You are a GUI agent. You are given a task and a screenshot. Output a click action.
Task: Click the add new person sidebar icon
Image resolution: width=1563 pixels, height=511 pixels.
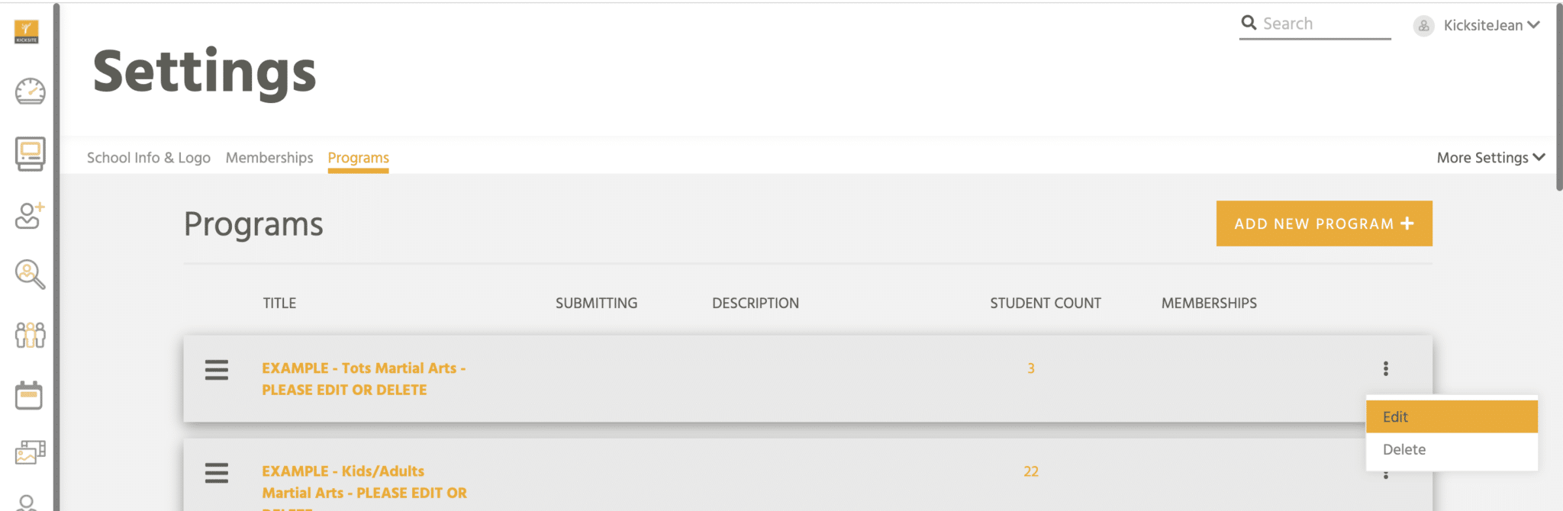point(30,215)
